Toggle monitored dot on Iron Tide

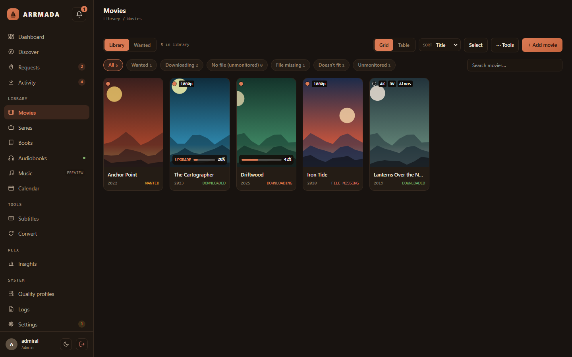(x=307, y=84)
